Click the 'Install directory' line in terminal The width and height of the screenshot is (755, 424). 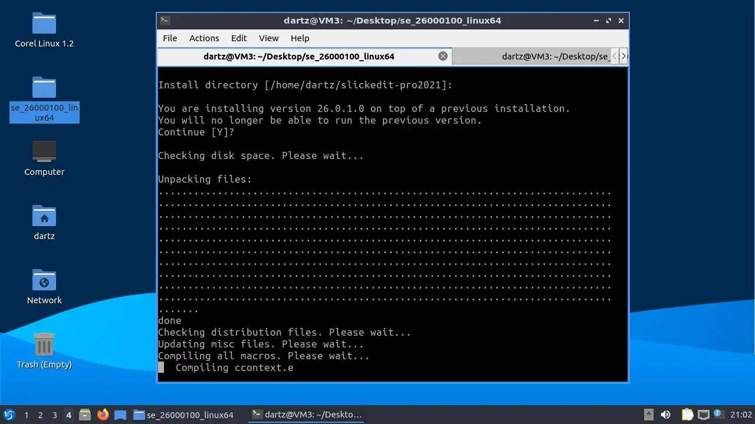tap(305, 85)
